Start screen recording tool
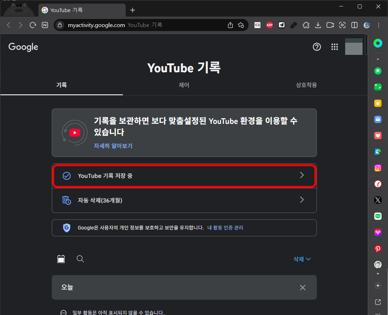388x315 pixels. (x=330, y=25)
